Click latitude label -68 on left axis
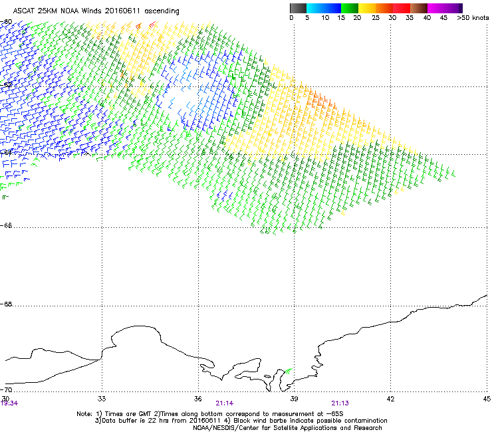Image resolution: width=492 pixels, height=432 pixels. point(6,304)
